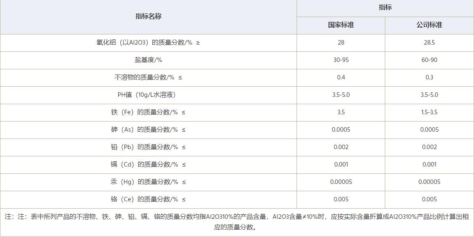Image resolution: width=474 pixels, height=237 pixels.
Task: Click the 指标 top header cell
Action: [x=385, y=8]
